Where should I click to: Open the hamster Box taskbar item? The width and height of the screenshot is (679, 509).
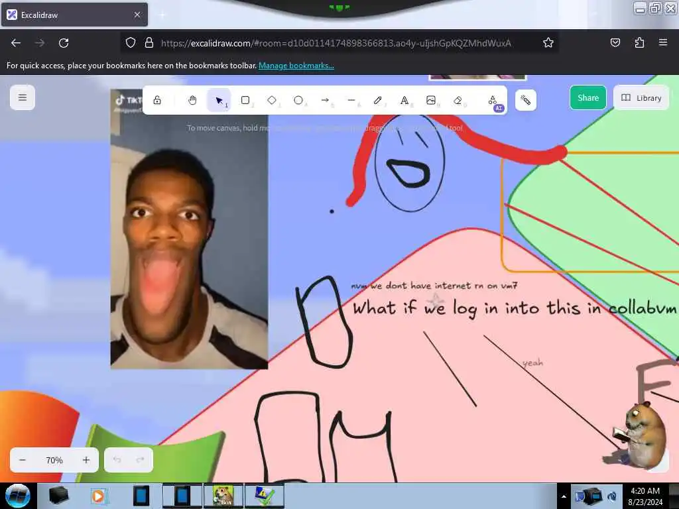click(223, 496)
